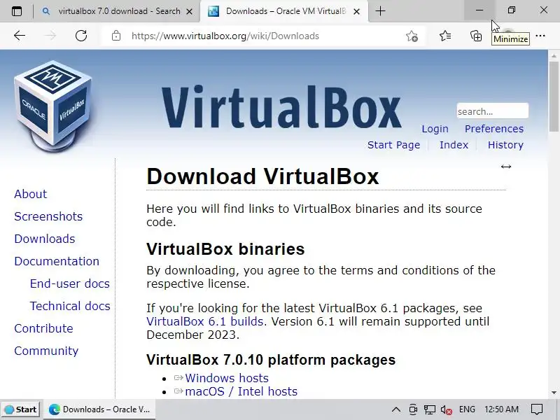
Task: Open the Favorites list
Action: click(445, 36)
